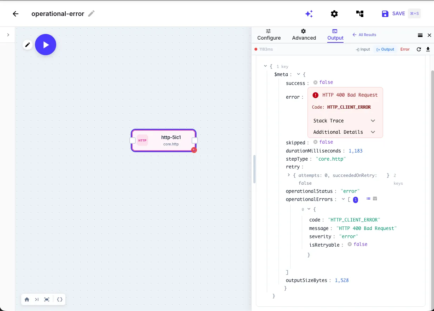Open the workflow hierarchy view icon
The width and height of the screenshot is (434, 311).
click(360, 13)
